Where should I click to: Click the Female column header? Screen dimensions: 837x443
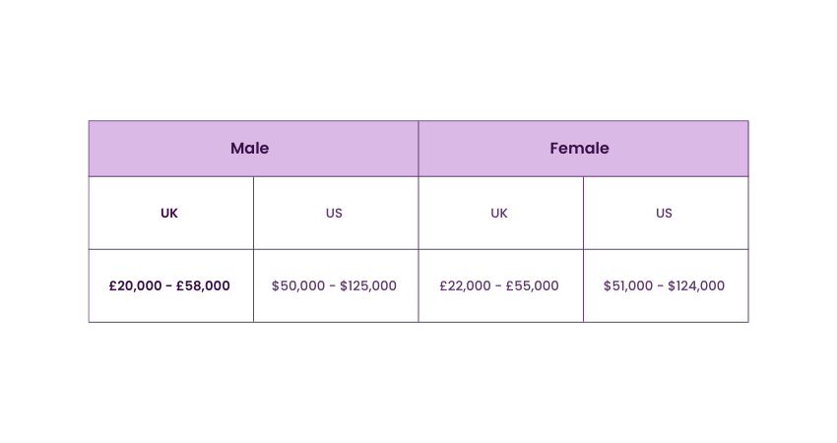coord(579,149)
